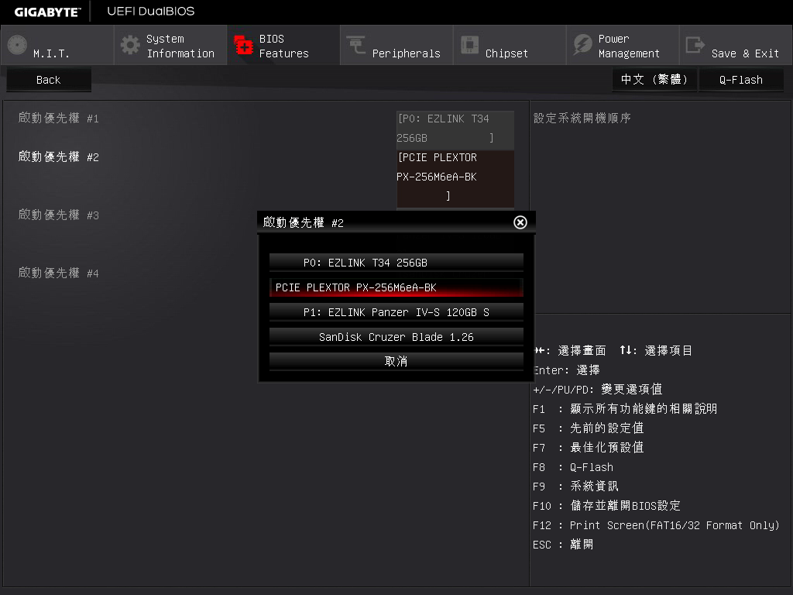Viewport: 793px width, 595px height.
Task: Select P0: EZLINK T34 256GB option
Action: tap(396, 263)
